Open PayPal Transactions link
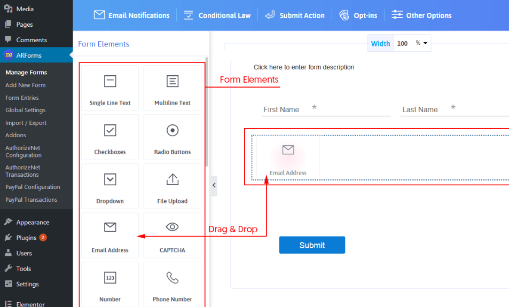The height and width of the screenshot is (307, 509). [x=31, y=200]
